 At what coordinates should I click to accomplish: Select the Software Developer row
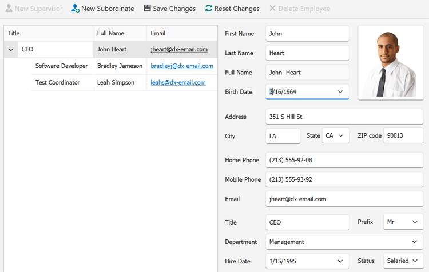tap(61, 66)
